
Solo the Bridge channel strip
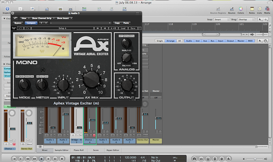coord(81,132)
